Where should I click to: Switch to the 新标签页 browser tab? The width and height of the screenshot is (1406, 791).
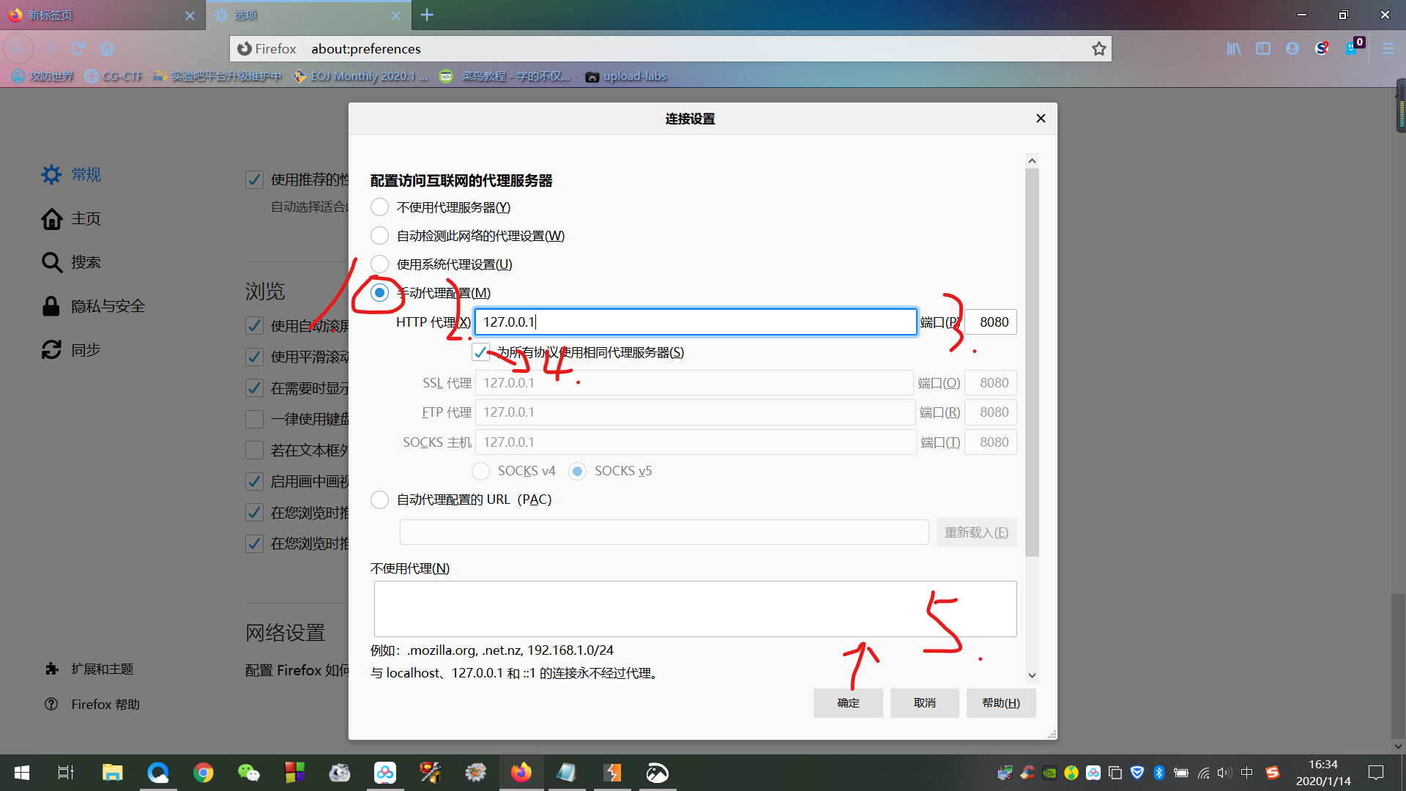point(103,15)
